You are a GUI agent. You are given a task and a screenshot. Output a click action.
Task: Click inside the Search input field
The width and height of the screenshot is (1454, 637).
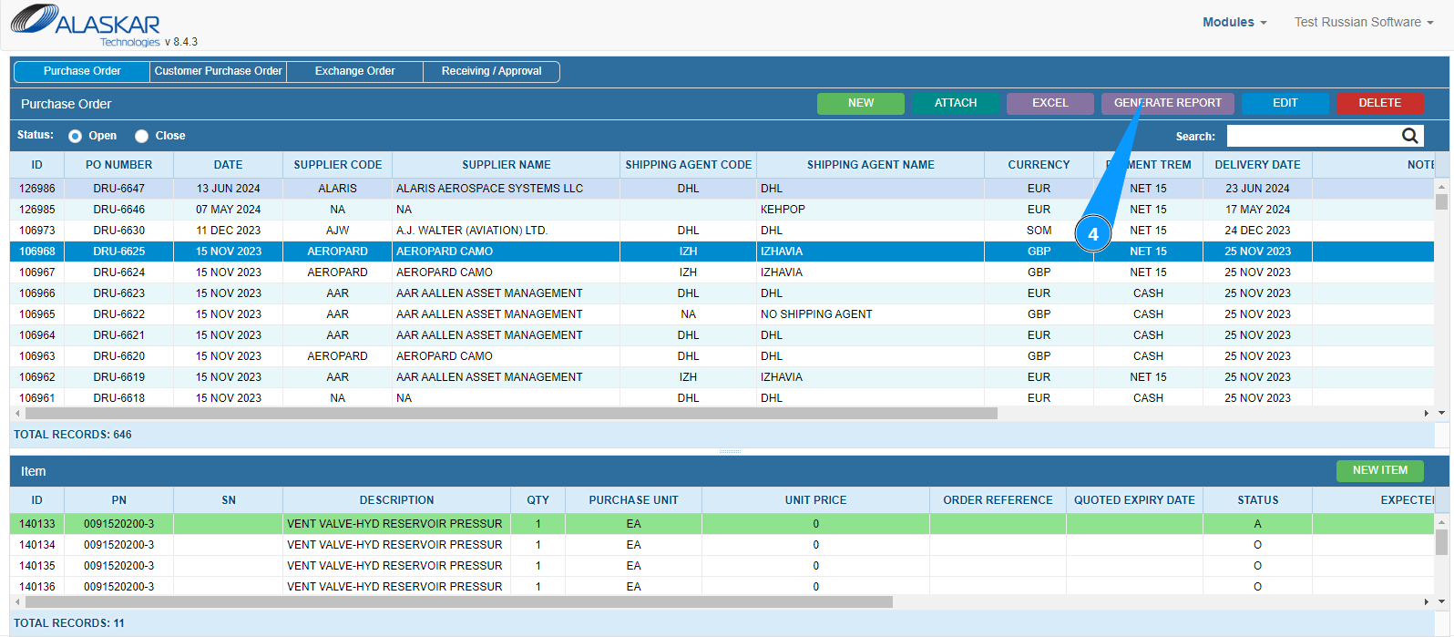[1312, 136]
